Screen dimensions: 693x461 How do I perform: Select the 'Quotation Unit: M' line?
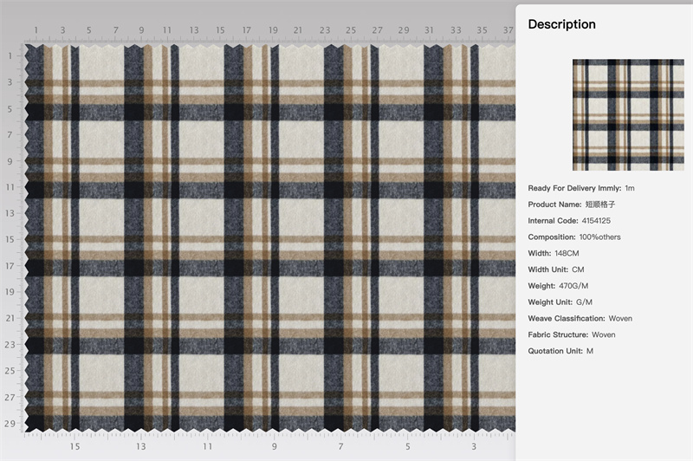coord(560,351)
